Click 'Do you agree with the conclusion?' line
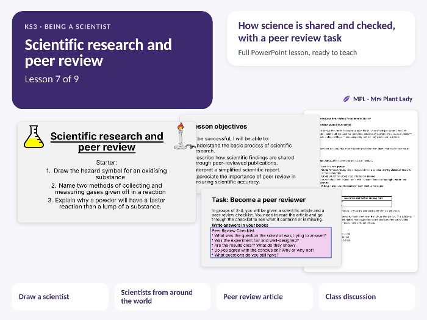Image resolution: width=427 pixels, height=320 pixels. tap(264, 251)
